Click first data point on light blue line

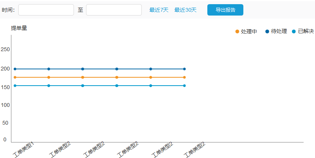[15, 86]
